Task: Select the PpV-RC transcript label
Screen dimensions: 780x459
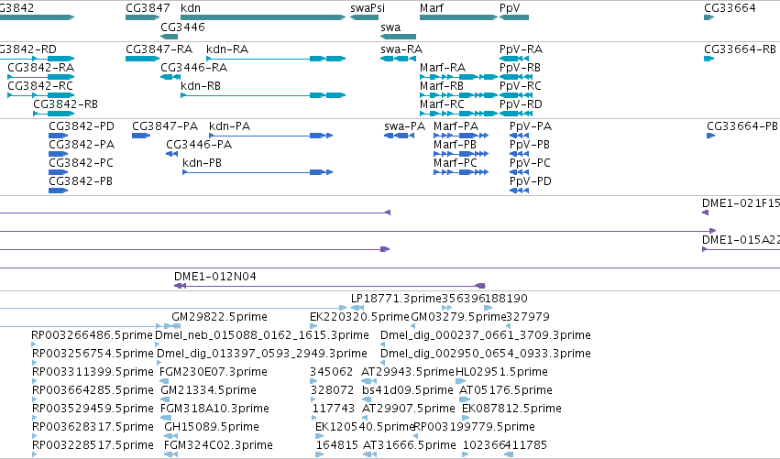Action: pyautogui.click(x=521, y=86)
